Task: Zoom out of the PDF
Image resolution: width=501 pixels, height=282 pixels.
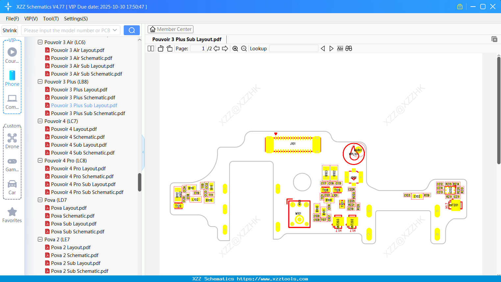Action: tap(244, 49)
